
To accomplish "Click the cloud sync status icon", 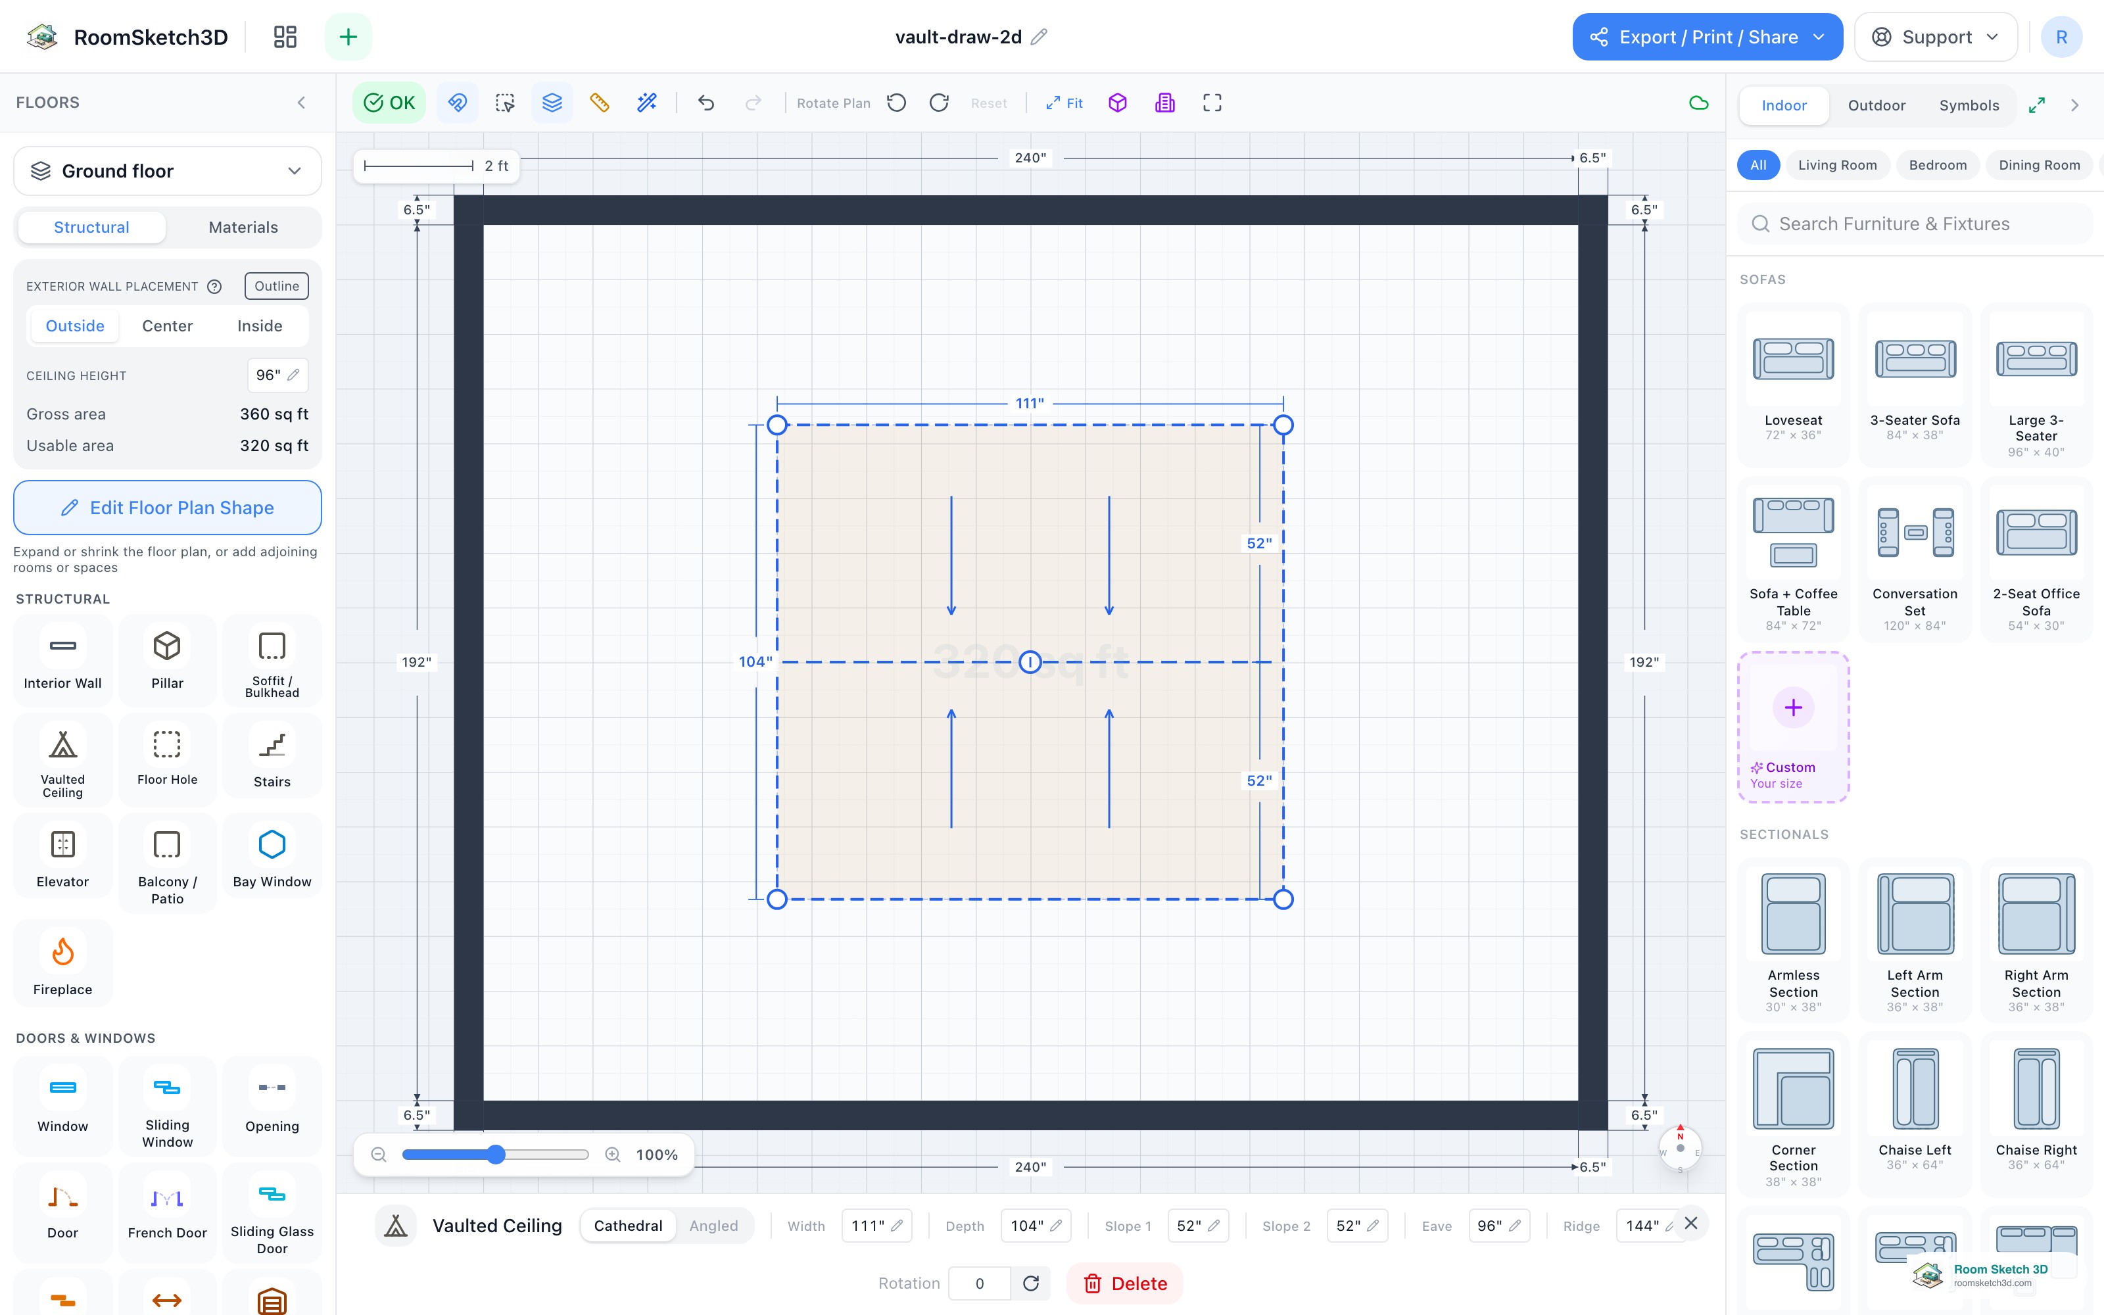I will 1698,103.
